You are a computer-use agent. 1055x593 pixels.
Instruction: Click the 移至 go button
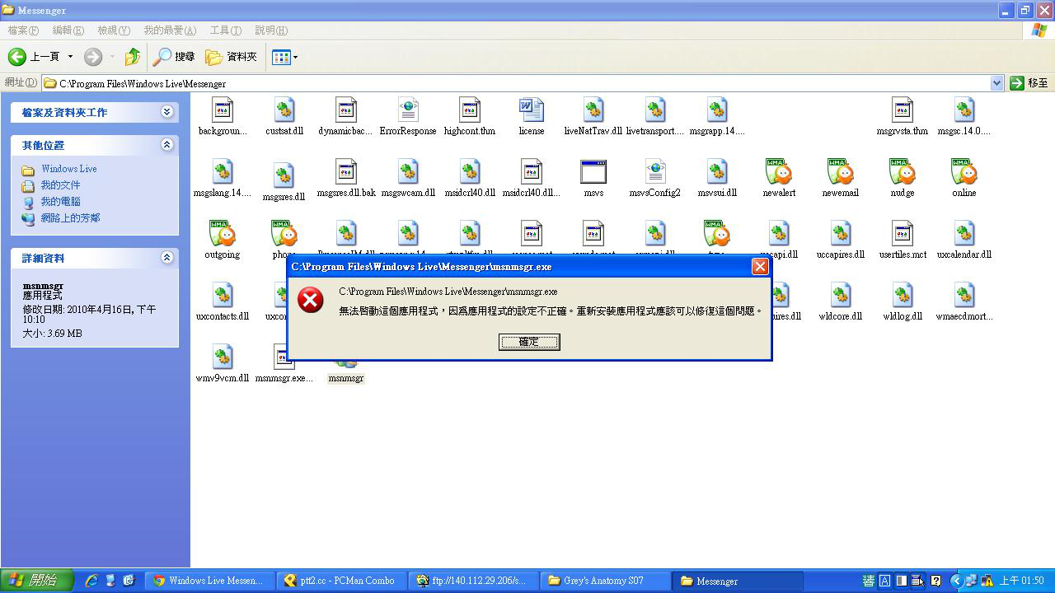(x=1029, y=83)
